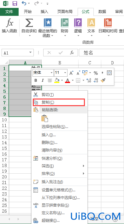Click the 插入函数 fx icon

tap(9, 23)
